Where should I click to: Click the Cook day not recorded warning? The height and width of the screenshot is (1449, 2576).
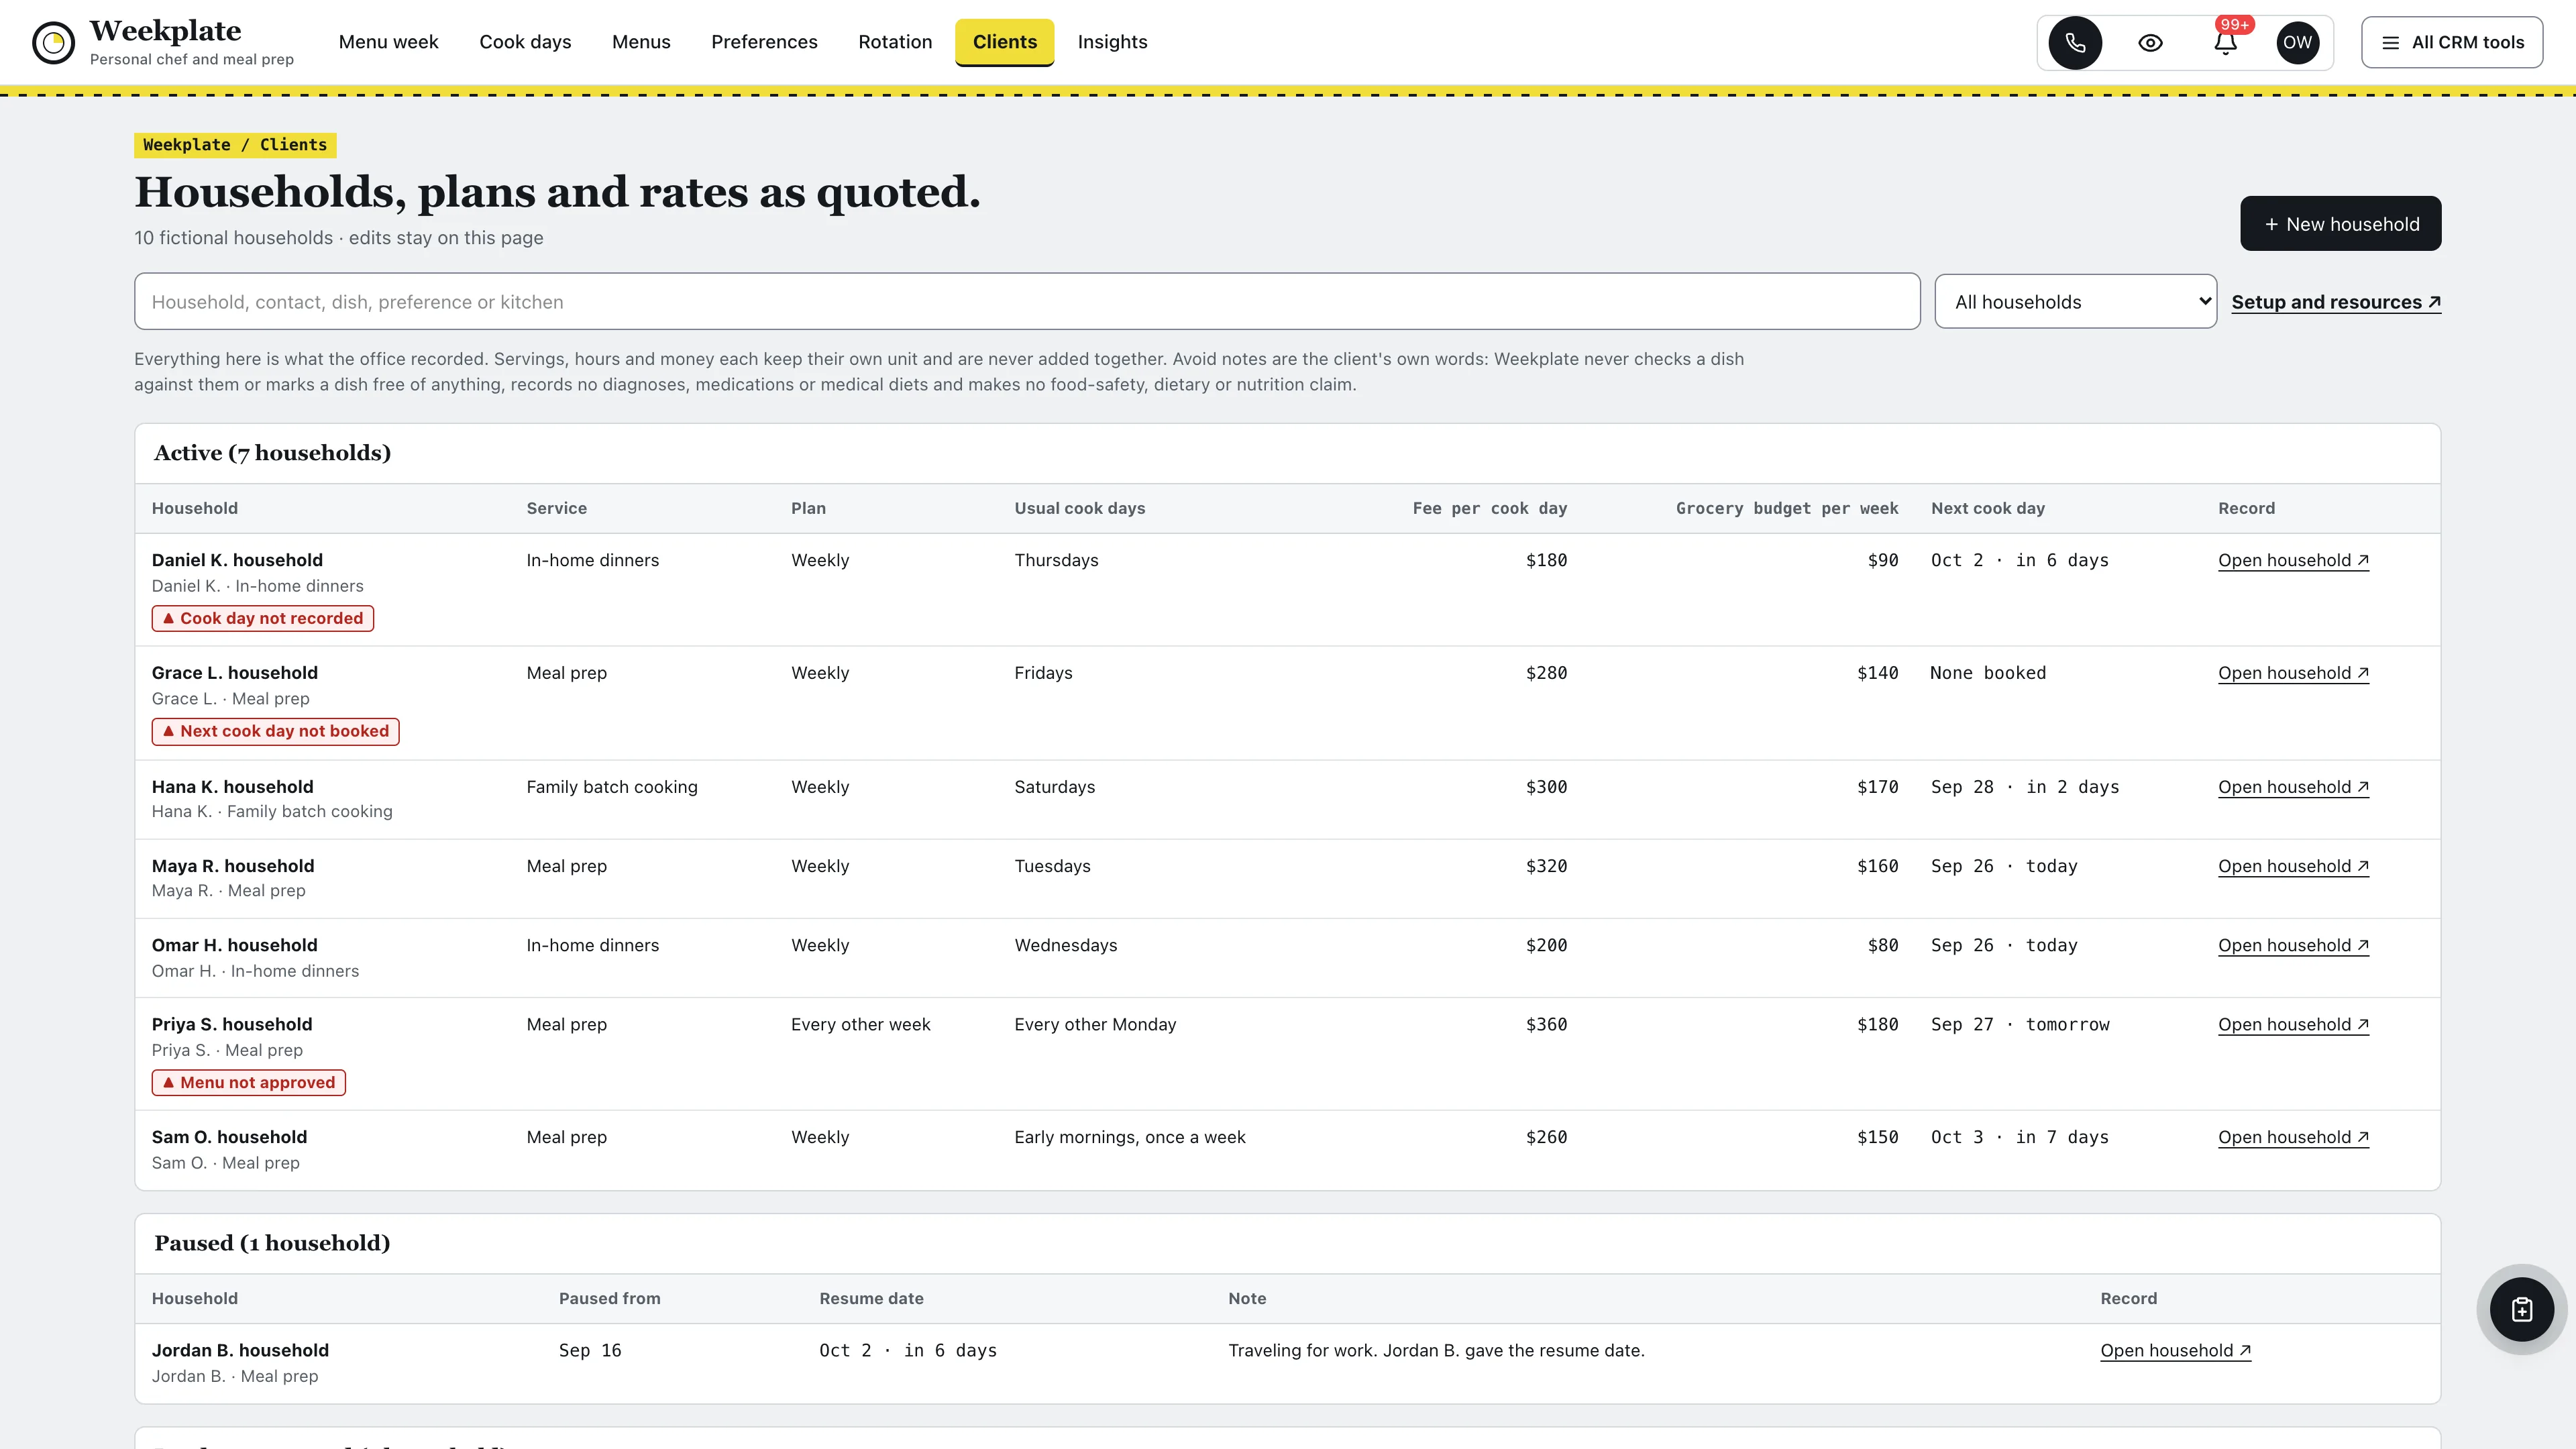coord(263,618)
